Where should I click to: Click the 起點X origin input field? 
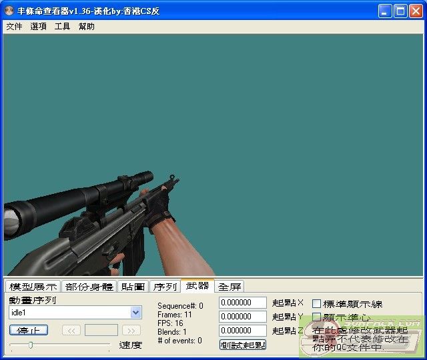pyautogui.click(x=242, y=303)
